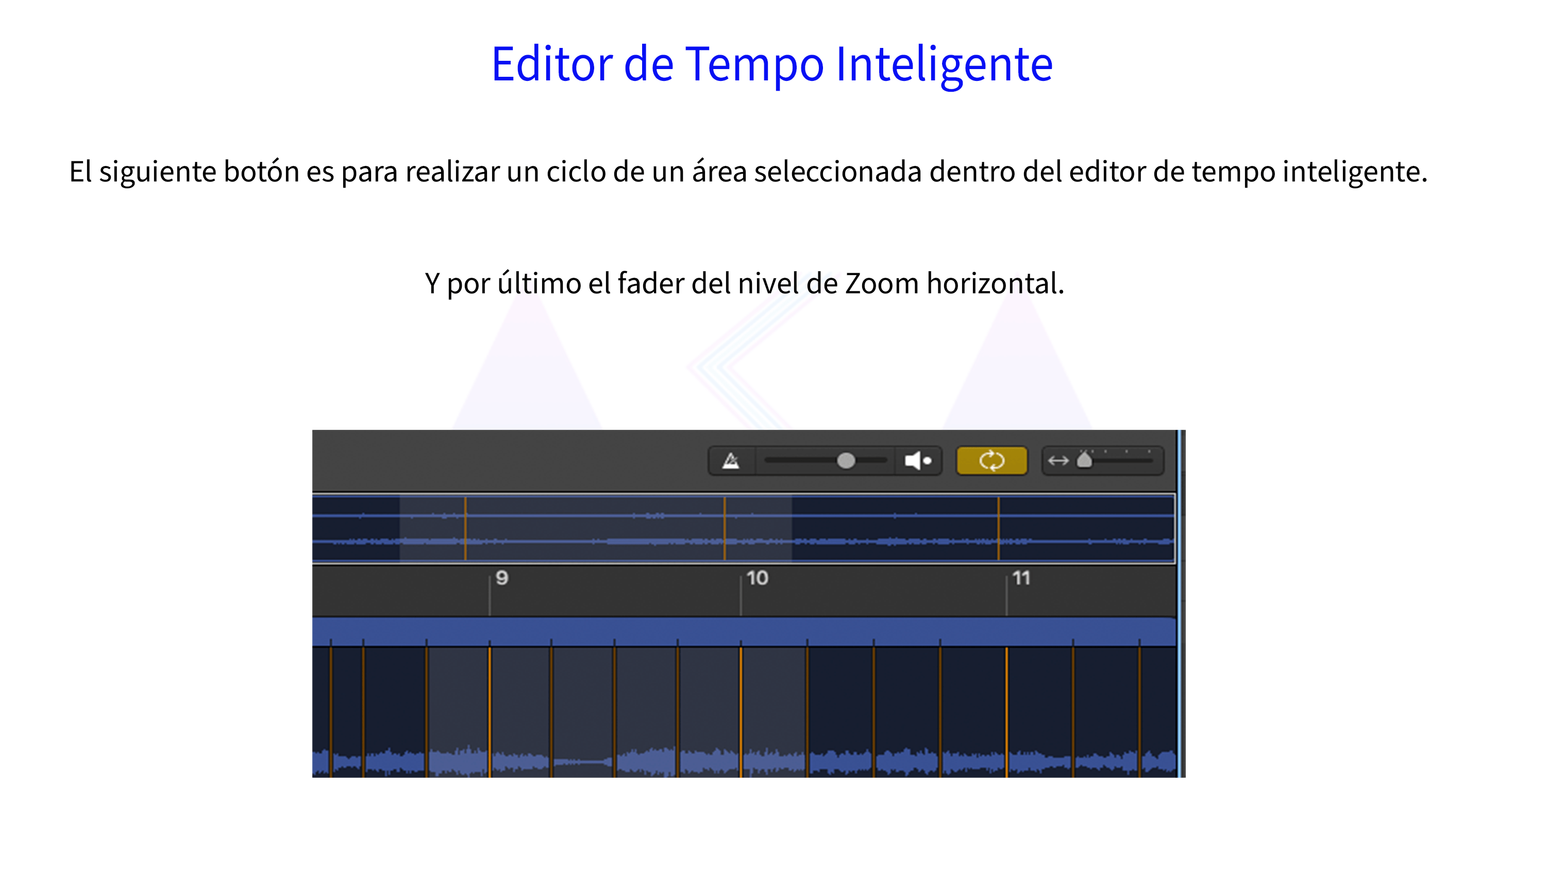Toggle the yellow cycle button
This screenshot has width=1546, height=870.
[992, 461]
